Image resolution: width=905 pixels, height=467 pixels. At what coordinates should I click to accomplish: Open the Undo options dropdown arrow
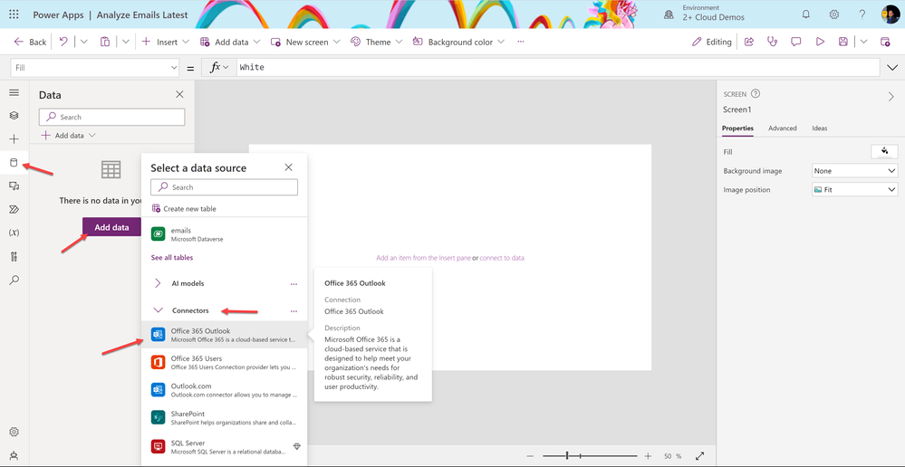(x=83, y=42)
